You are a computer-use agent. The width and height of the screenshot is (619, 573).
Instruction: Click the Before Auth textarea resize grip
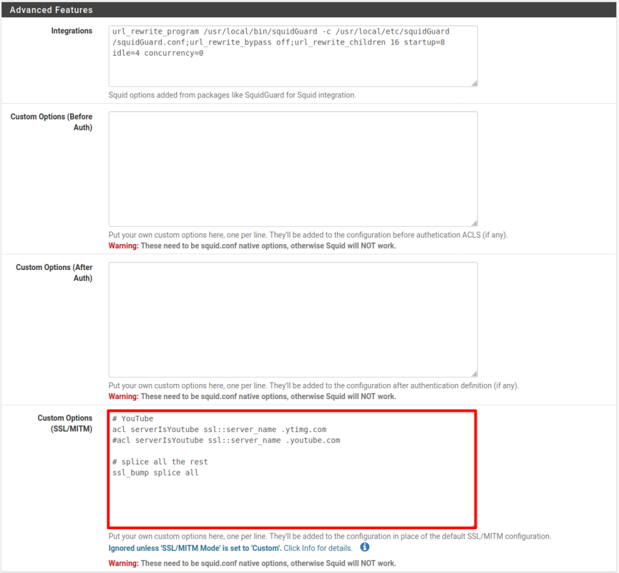(x=474, y=223)
